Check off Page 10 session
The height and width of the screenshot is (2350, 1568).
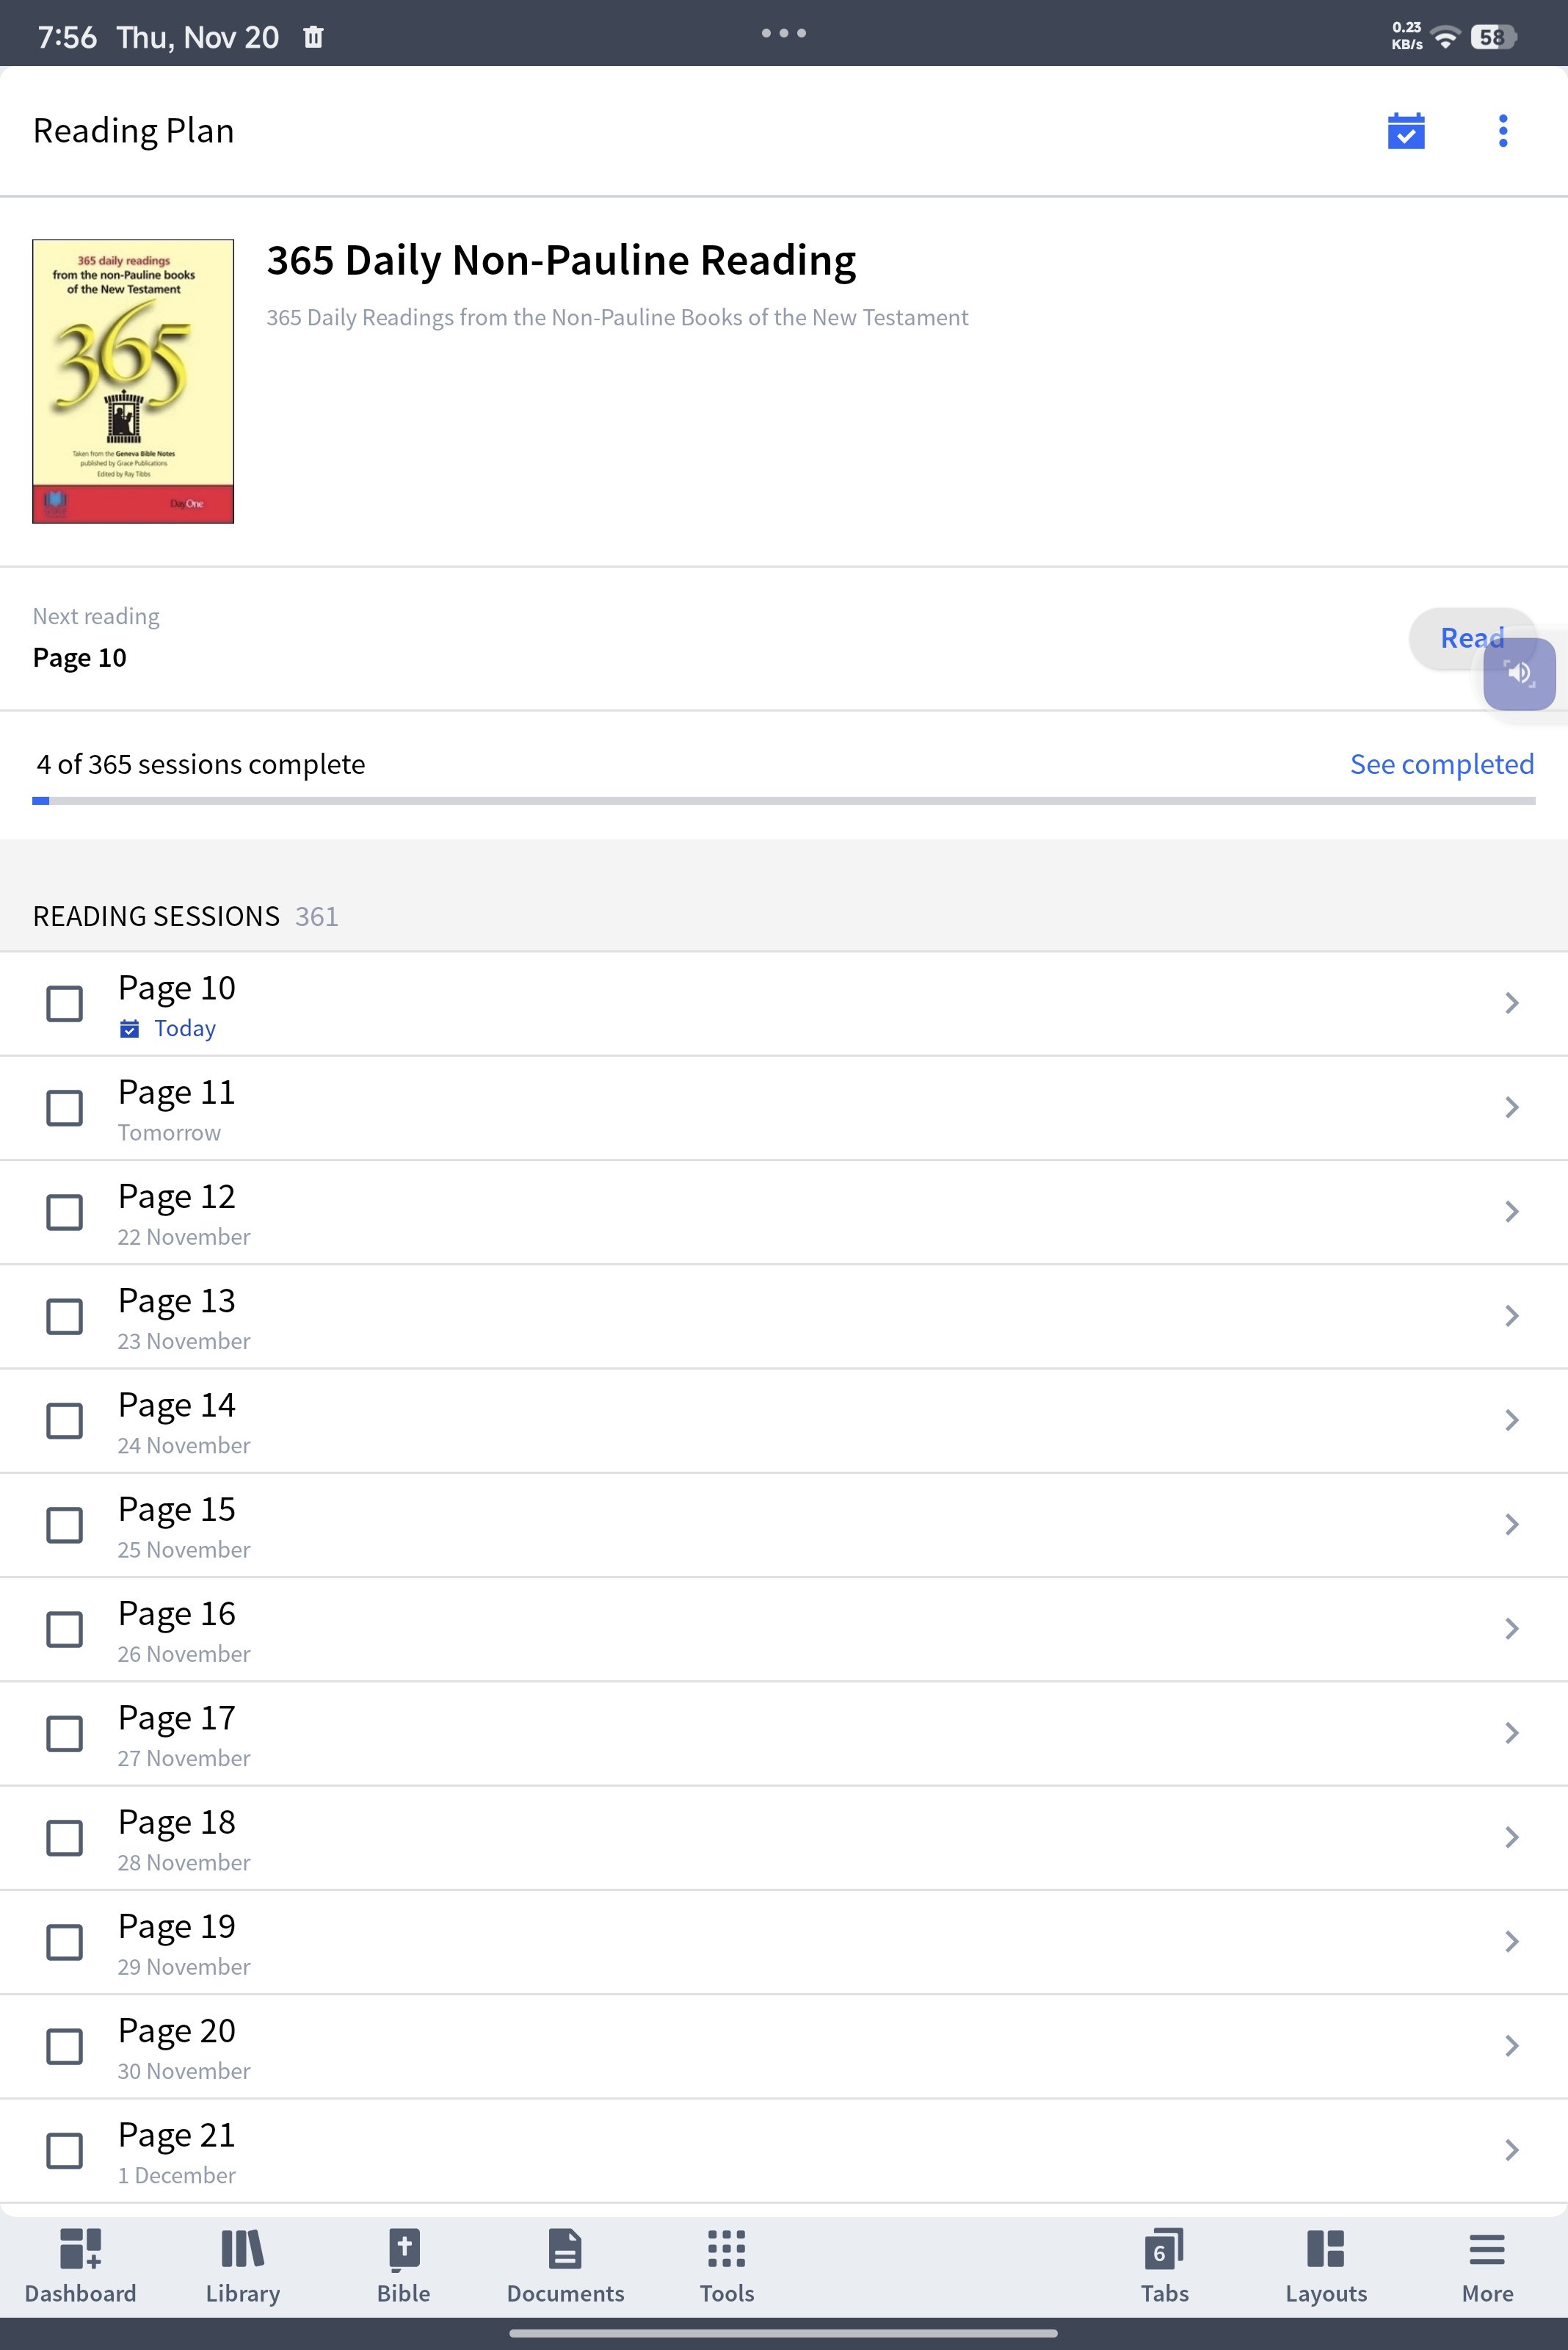click(x=65, y=1003)
